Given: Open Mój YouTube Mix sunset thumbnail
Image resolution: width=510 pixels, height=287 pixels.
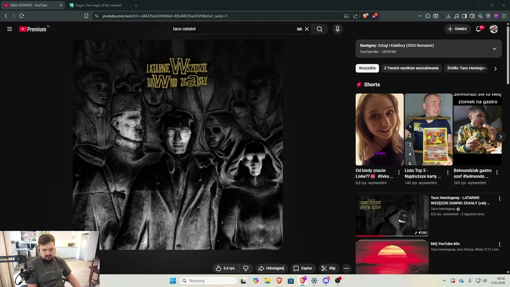Looking at the screenshot, I should 392,257.
